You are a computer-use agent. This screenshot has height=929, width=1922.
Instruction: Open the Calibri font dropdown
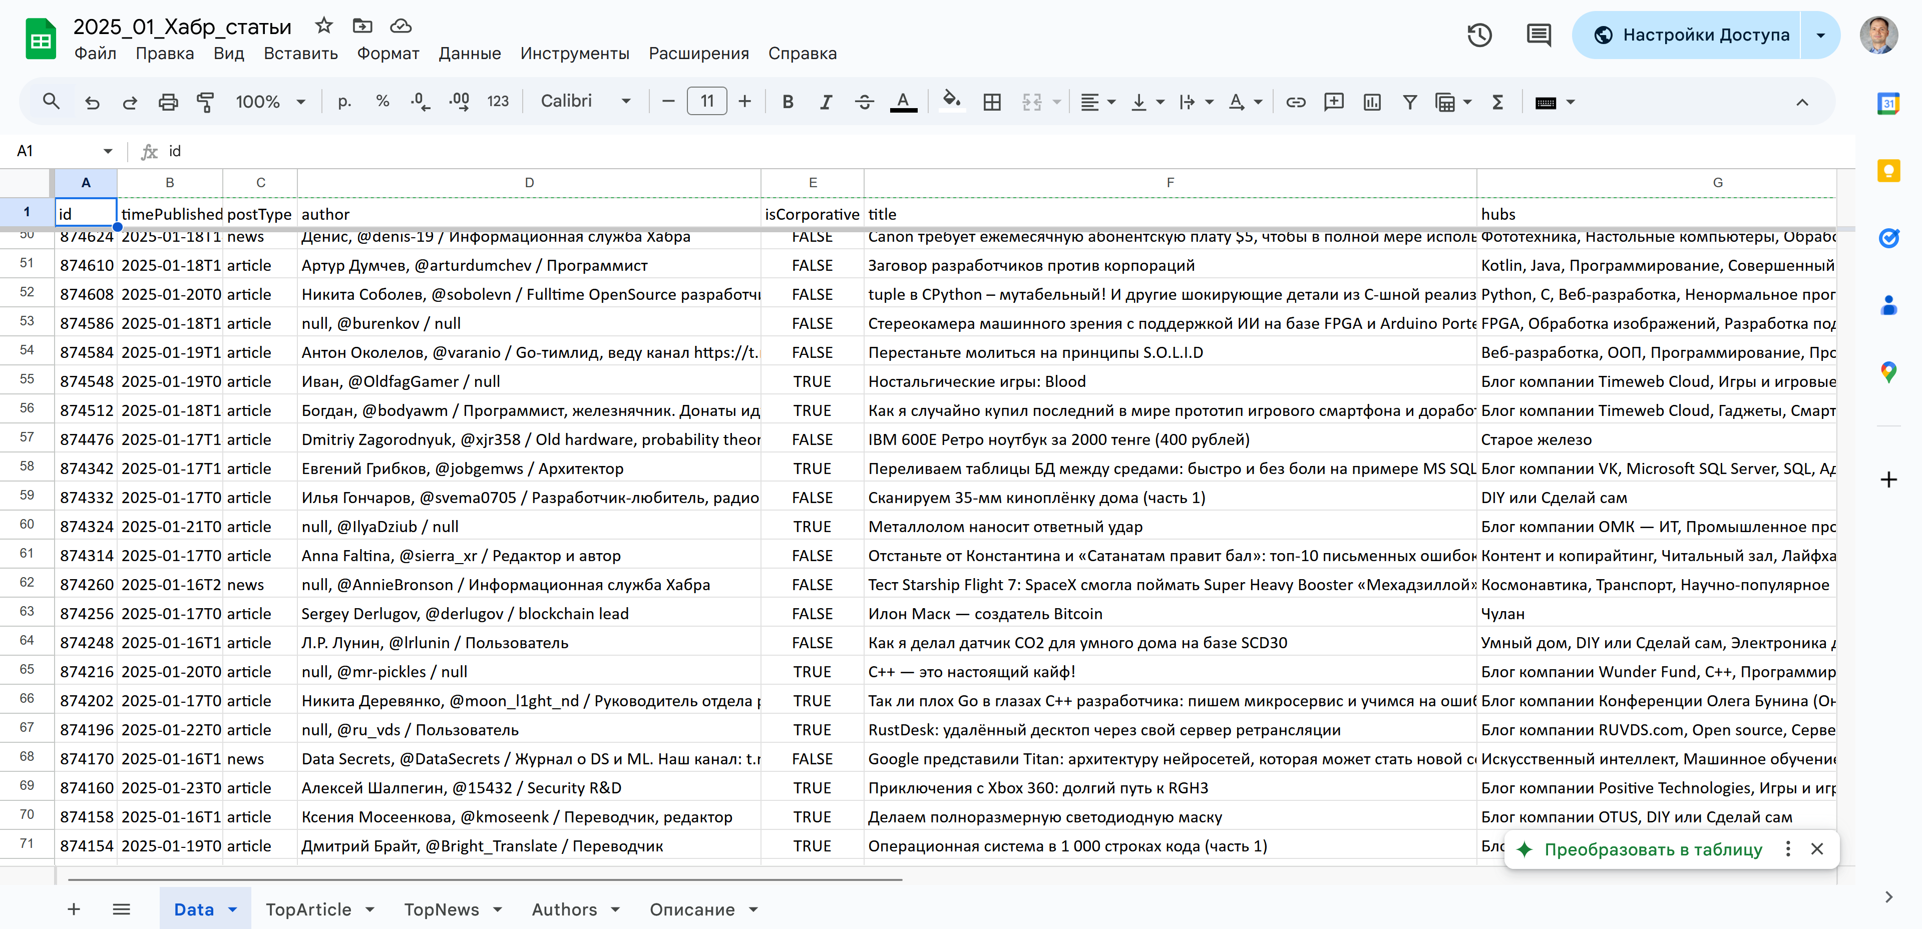585,102
